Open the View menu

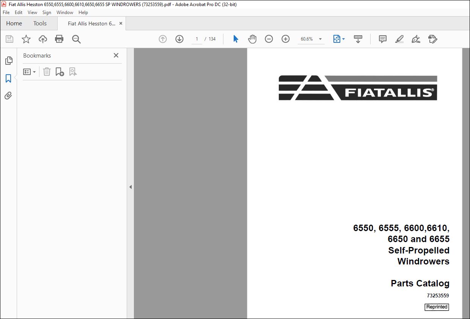click(x=33, y=13)
